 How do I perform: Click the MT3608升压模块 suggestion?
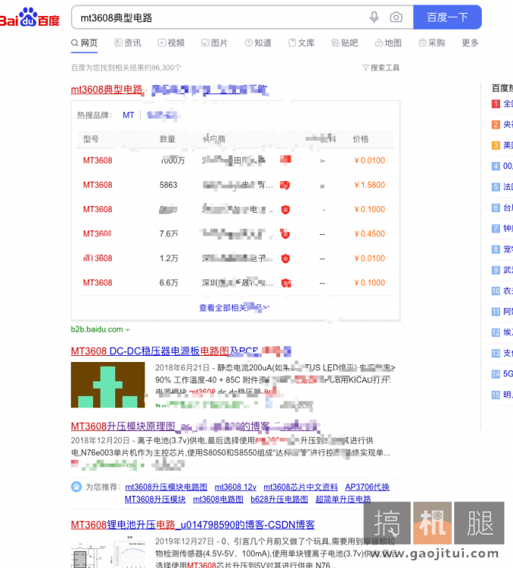coord(155,499)
